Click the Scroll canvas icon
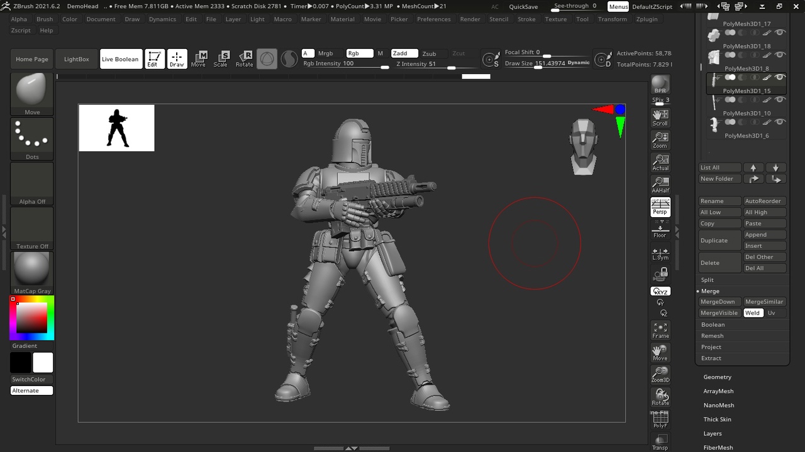805x452 pixels. [x=660, y=117]
